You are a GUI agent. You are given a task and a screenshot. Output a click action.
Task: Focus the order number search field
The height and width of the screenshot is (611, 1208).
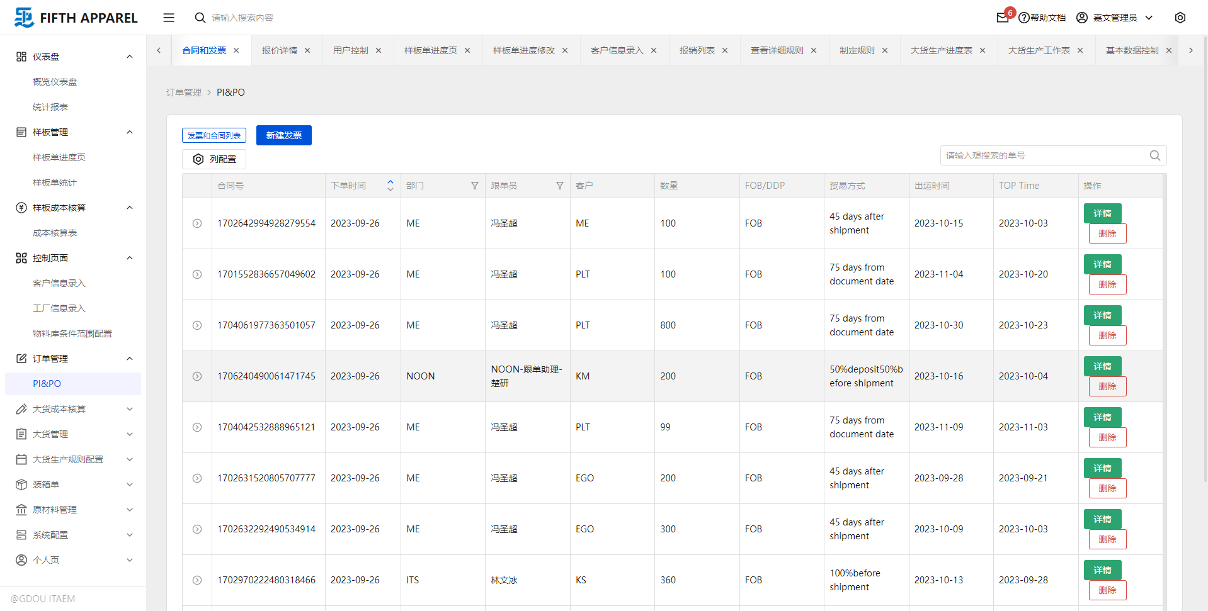coord(1046,155)
